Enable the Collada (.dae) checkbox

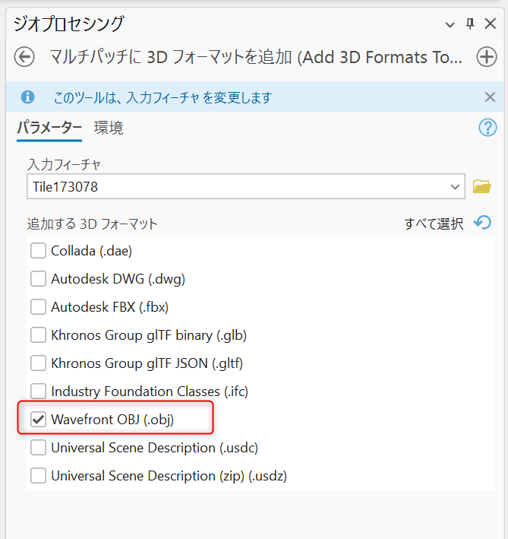38,250
